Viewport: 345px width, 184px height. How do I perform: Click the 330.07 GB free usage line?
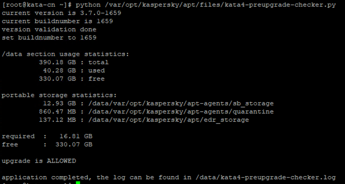coord(72,79)
